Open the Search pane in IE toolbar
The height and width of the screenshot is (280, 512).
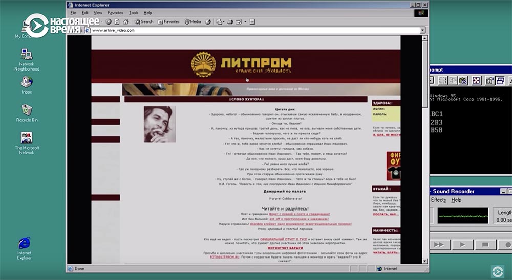point(144,22)
